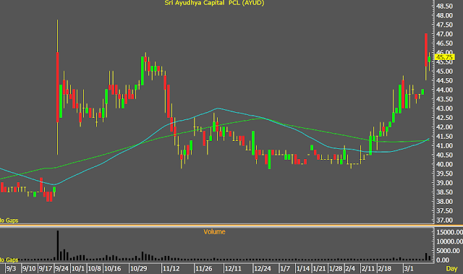Image resolution: width=463 pixels, height=274 pixels.
Task: Select the 9/3 date on the time axis
Action: (11, 269)
